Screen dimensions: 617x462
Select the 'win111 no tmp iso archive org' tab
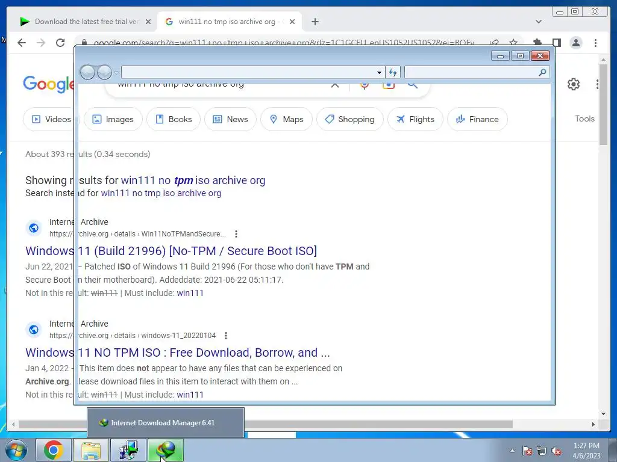pos(229,22)
